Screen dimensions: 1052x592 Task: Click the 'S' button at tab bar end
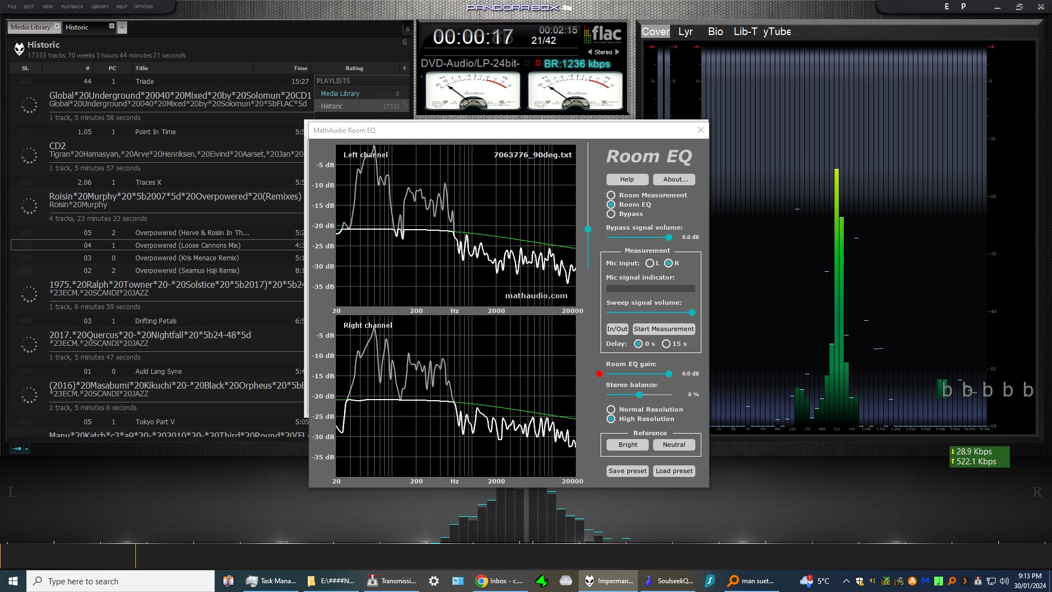tap(407, 29)
